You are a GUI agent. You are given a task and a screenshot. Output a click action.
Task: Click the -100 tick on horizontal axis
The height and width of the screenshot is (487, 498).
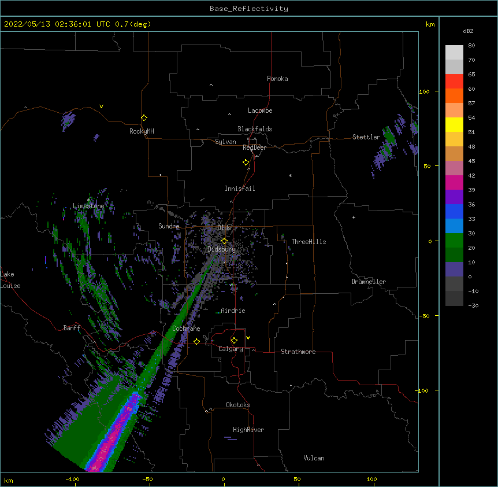[x=72, y=479]
